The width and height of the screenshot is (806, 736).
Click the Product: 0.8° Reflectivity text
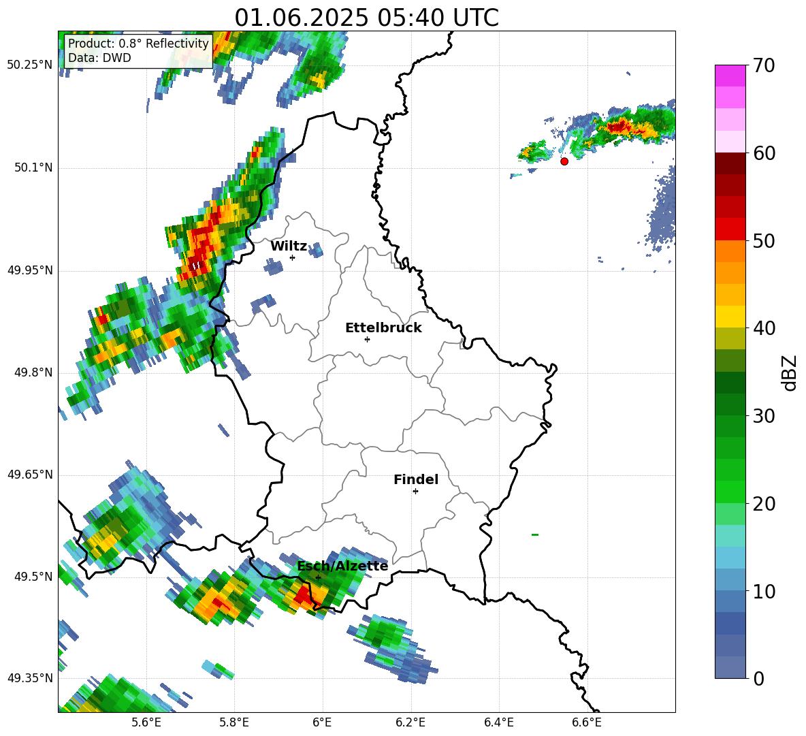coord(138,44)
